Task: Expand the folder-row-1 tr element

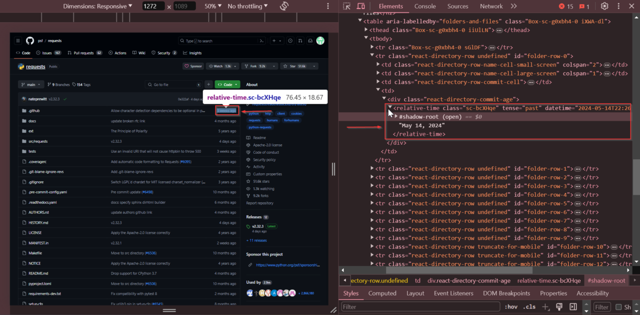Action: [372, 168]
